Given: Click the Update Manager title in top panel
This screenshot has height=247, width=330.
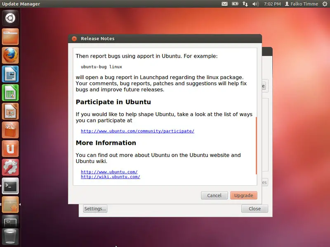Looking at the screenshot, I should [21, 4].
